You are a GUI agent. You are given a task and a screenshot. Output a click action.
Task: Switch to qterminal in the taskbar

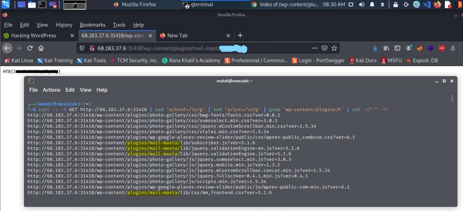pos(198,4)
